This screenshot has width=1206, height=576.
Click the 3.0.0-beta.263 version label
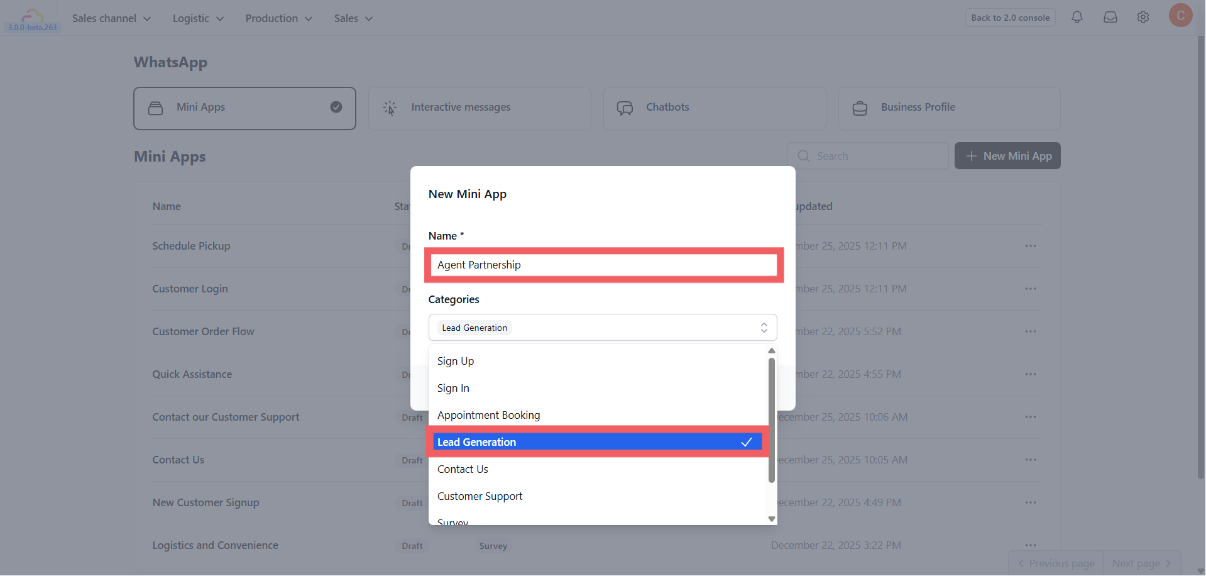pyautogui.click(x=33, y=28)
